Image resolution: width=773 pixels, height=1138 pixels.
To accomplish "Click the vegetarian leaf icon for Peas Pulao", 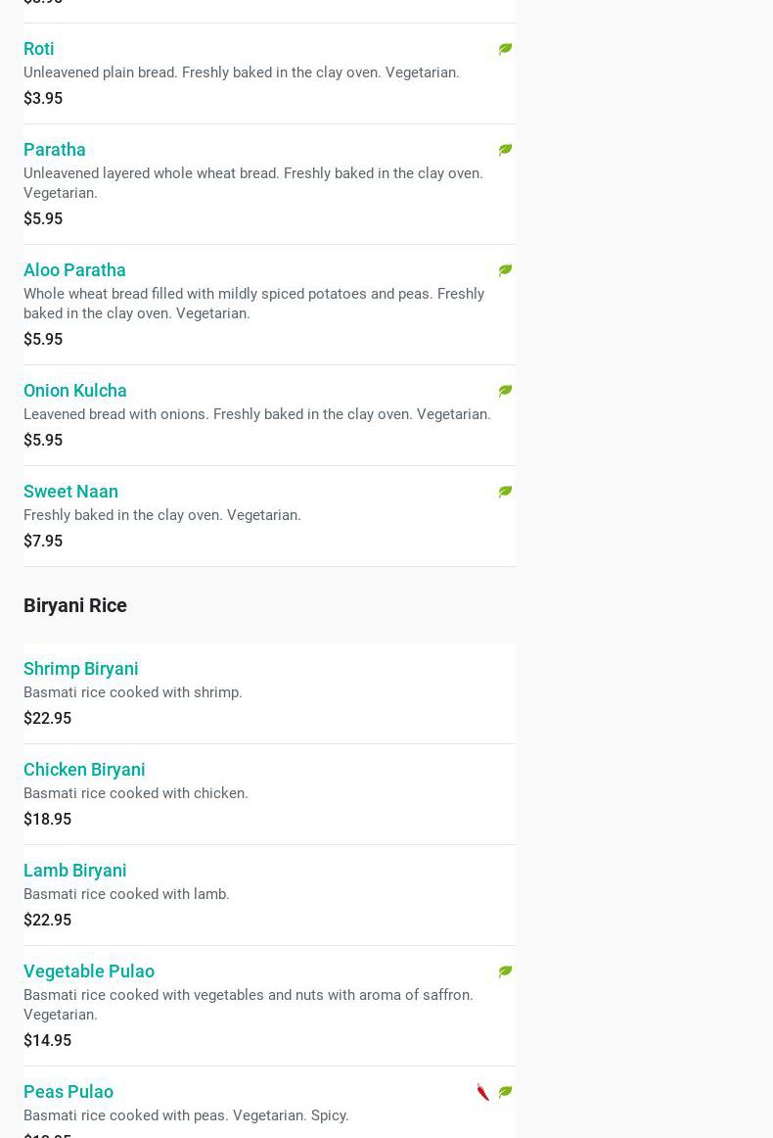I will [505, 1092].
